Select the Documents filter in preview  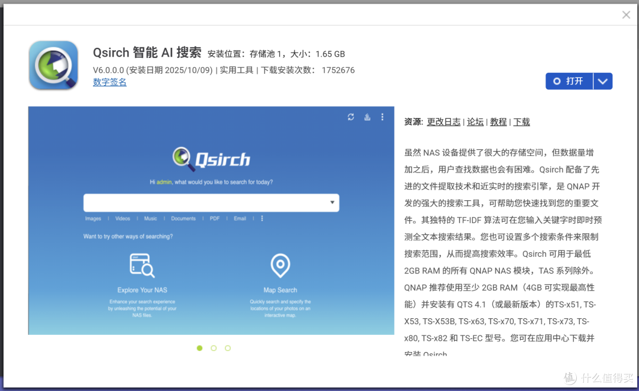[x=183, y=219]
